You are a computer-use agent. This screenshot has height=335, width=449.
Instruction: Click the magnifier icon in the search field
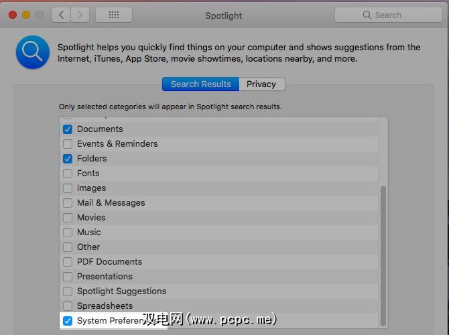(x=367, y=15)
